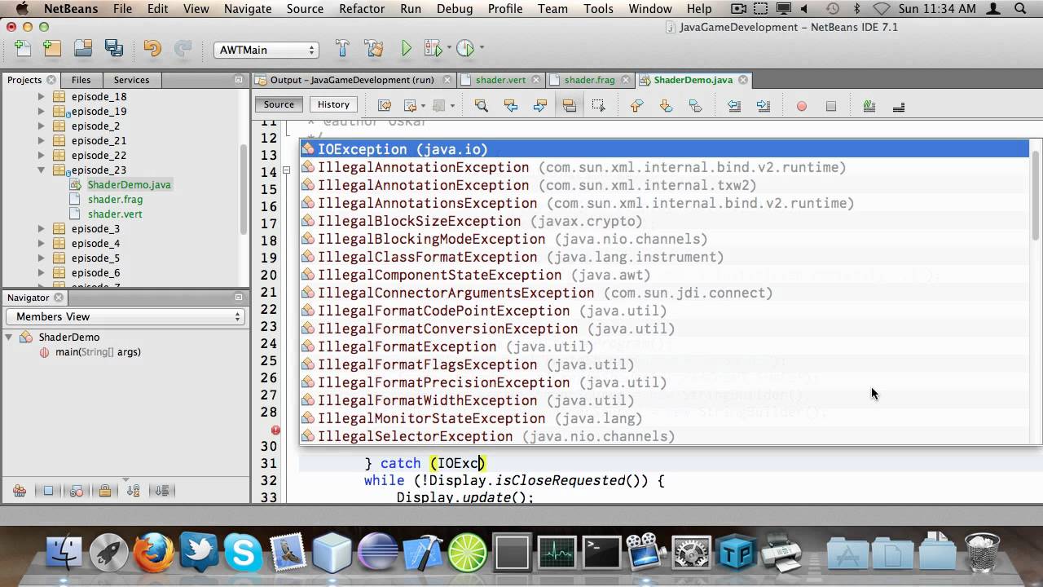Toggle highlight search in editor toolbar
Screen dimensions: 1043x587
point(569,106)
